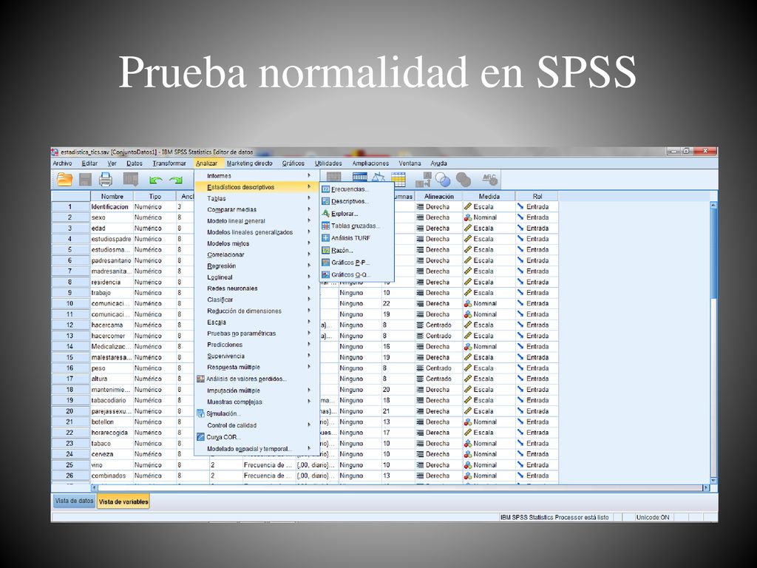Click 'Unicode:ON' in the status bar
Screen dimensions: 757x568
653,517
